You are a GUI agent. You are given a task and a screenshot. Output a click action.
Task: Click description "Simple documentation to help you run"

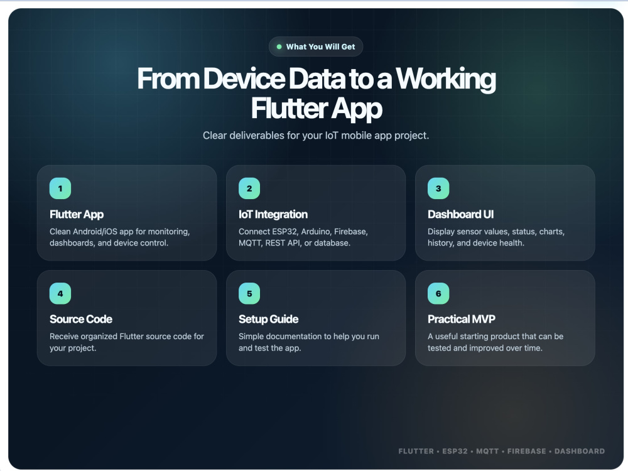[x=309, y=337]
